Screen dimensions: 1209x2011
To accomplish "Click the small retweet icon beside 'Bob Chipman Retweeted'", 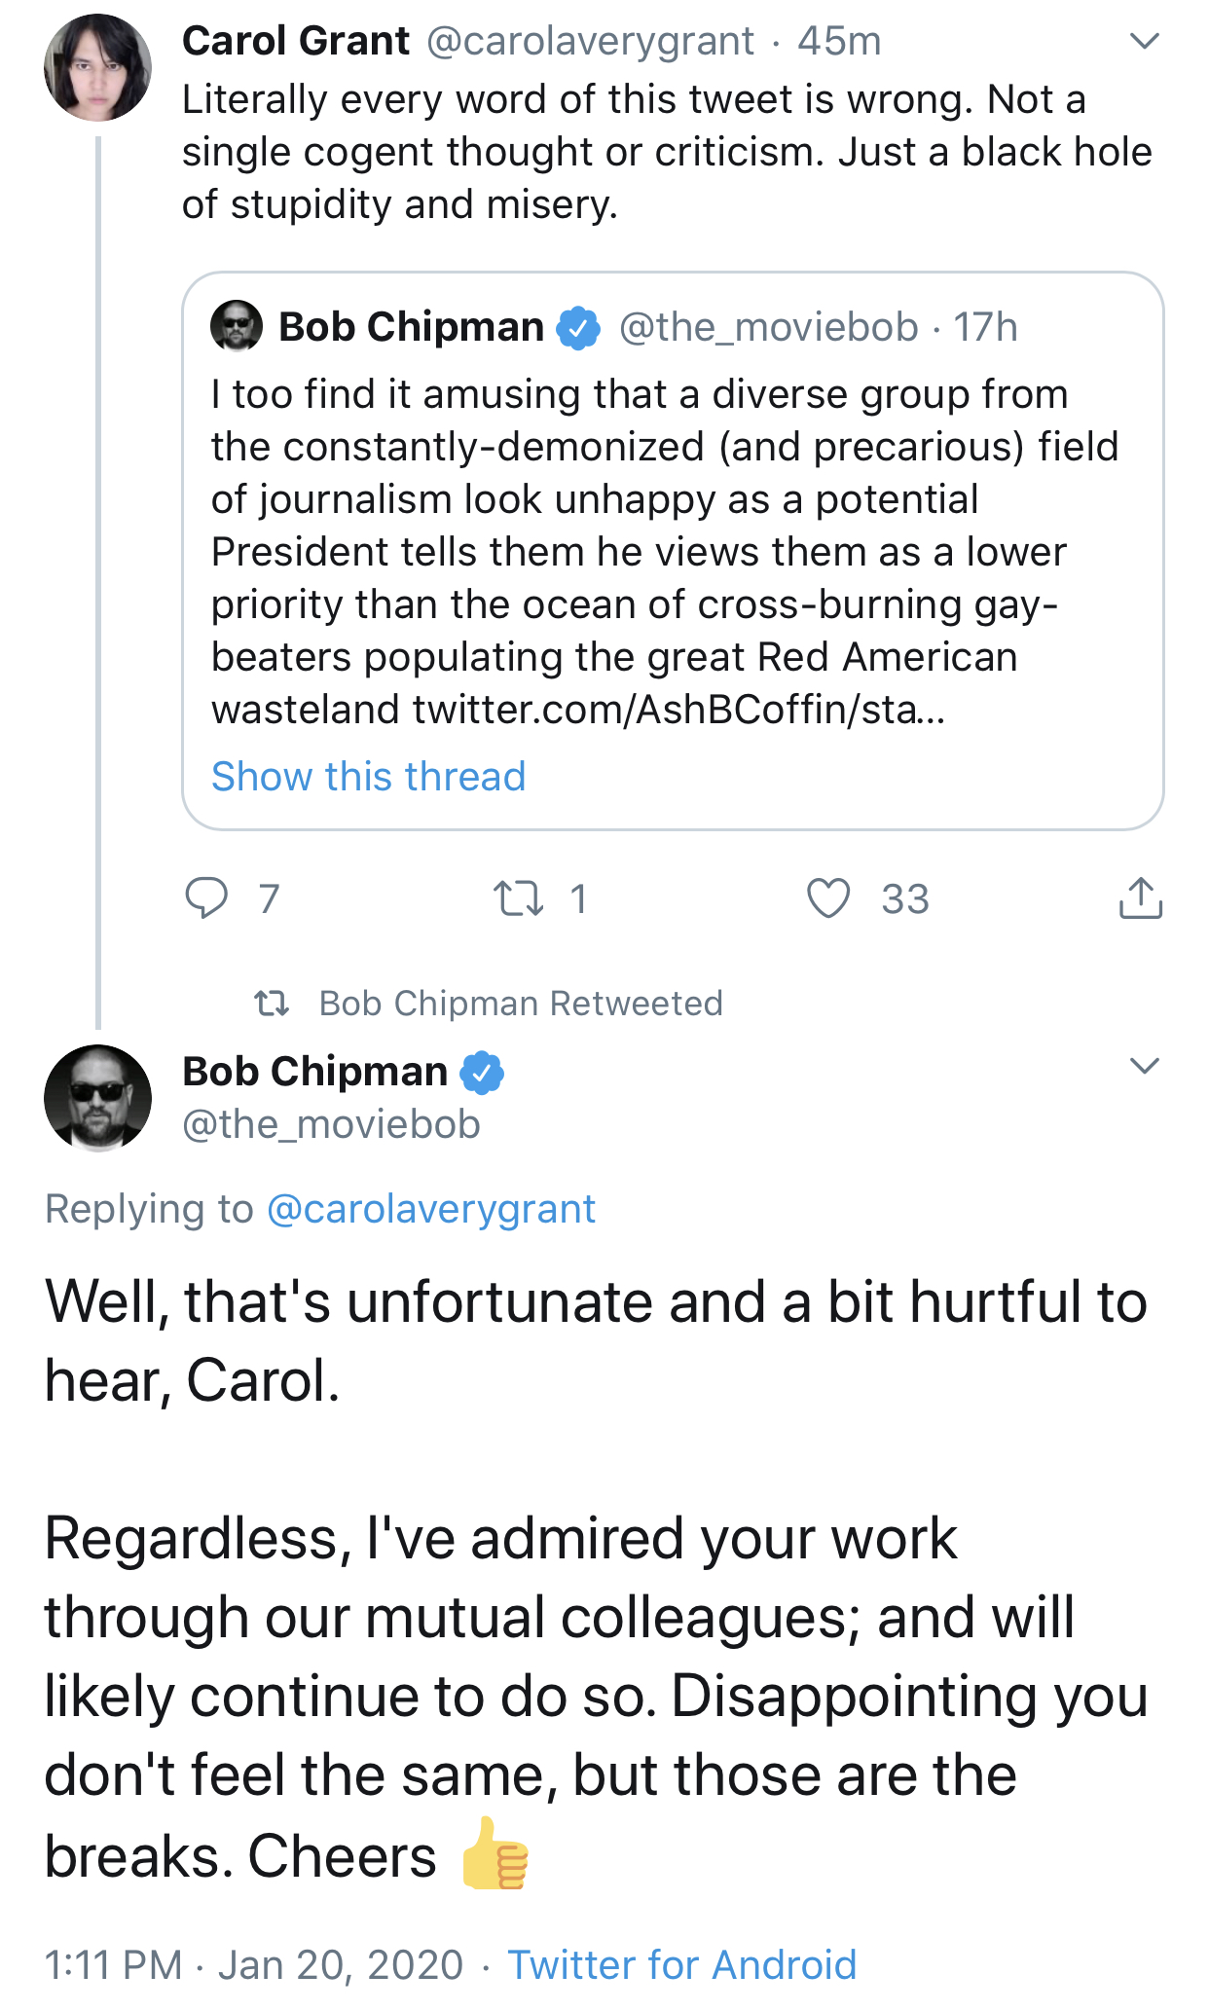I will point(272,1003).
